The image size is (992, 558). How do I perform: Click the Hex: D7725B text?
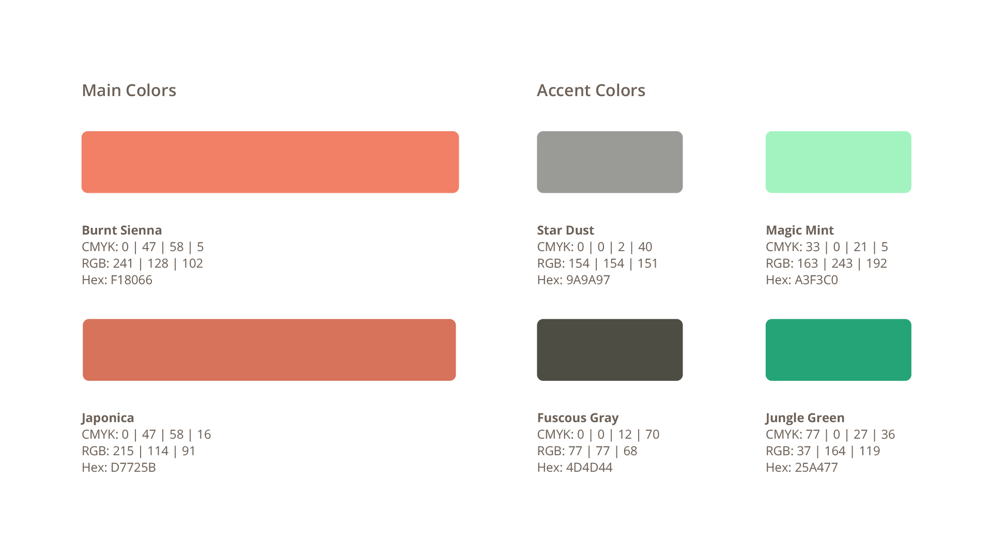tap(119, 468)
